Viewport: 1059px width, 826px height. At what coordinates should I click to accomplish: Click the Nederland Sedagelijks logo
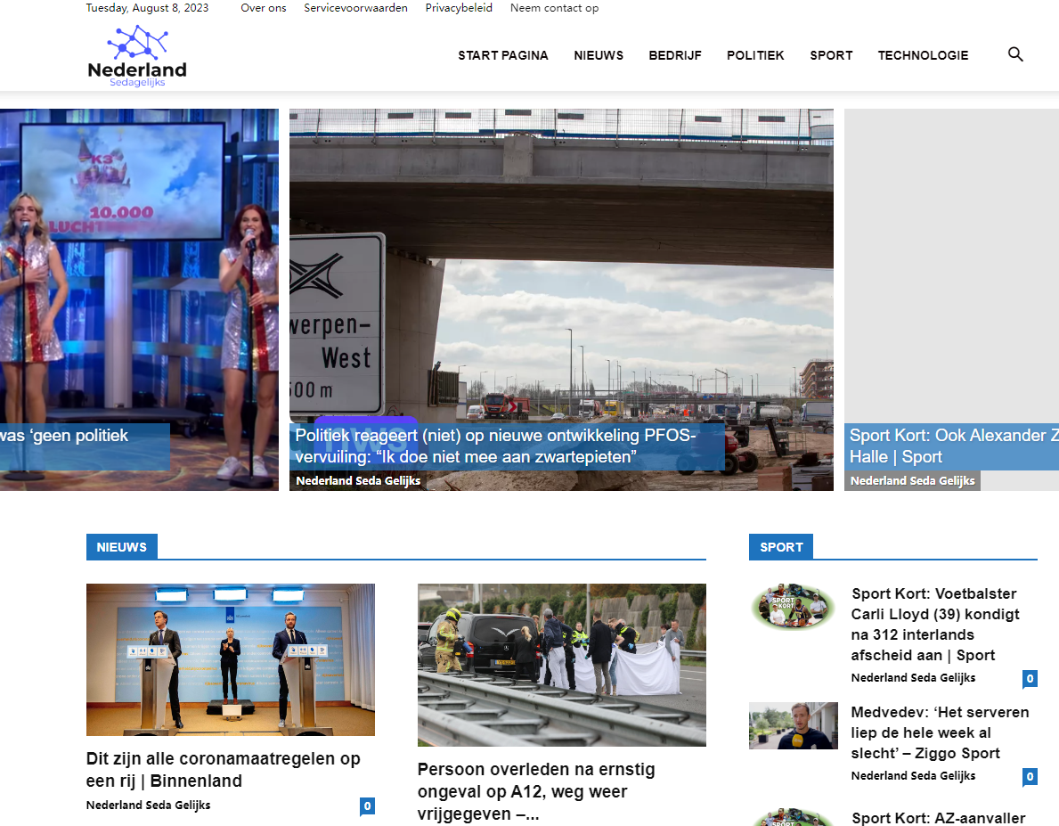pos(137,57)
